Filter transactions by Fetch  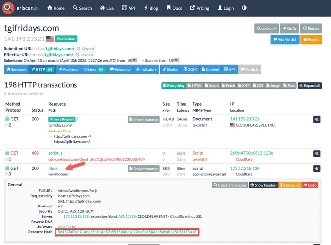228,86
